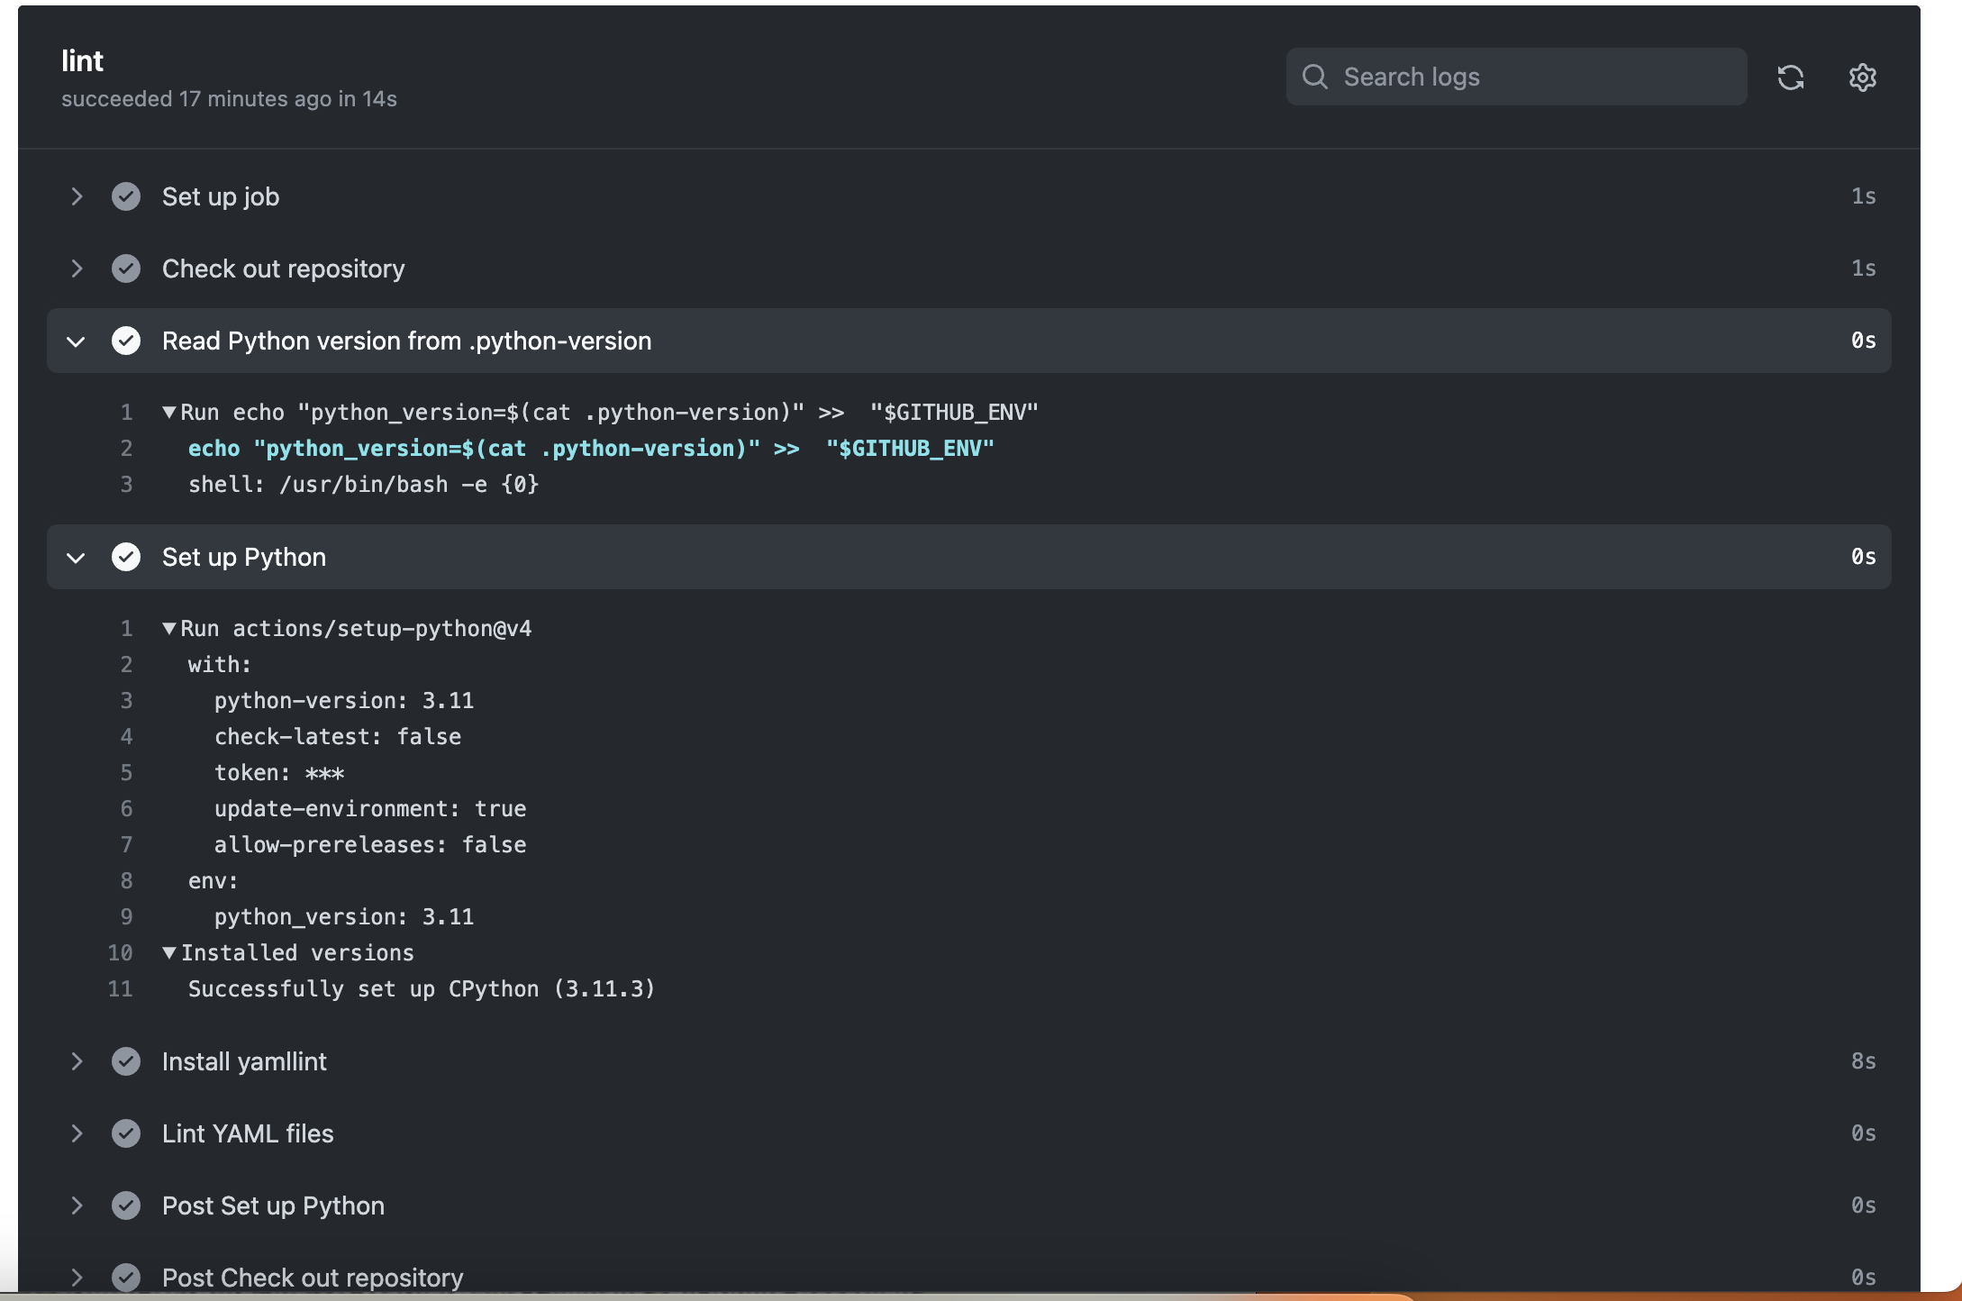Viewport: 1962px width, 1301px height.
Task: Click the 'Lint YAML files' step title
Action: (248, 1133)
